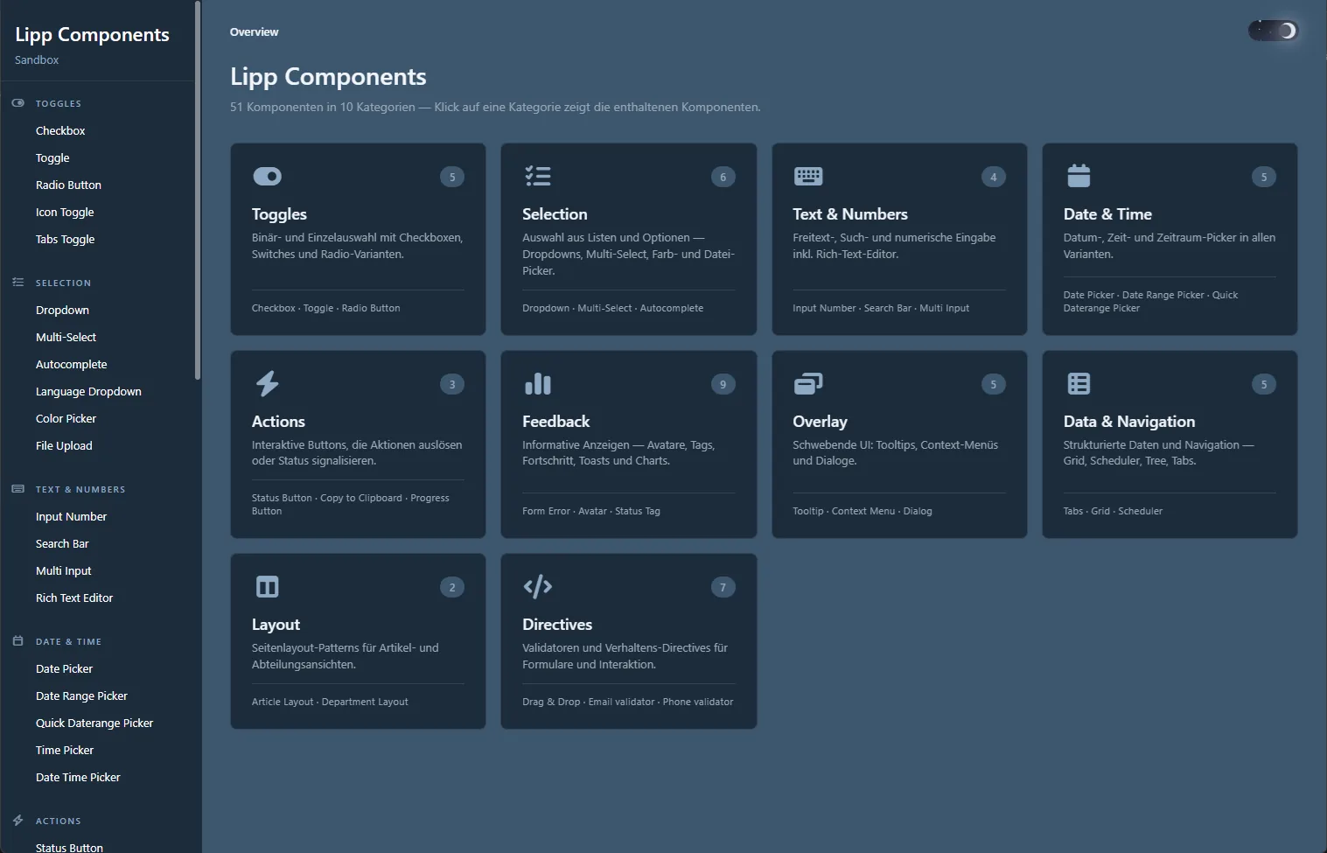Viewport: 1327px width, 853px height.
Task: Open Date Time Picker in sidebar
Action: pyautogui.click(x=78, y=777)
